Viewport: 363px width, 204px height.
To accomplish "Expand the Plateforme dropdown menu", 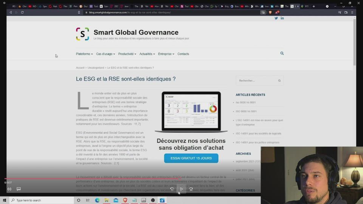I will (84, 54).
